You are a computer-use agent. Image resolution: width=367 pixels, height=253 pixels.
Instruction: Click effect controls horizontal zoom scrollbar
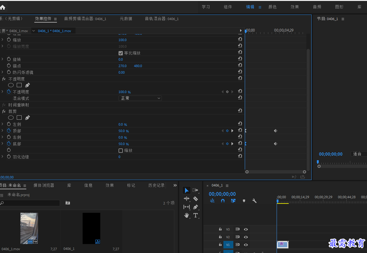(x=275, y=172)
